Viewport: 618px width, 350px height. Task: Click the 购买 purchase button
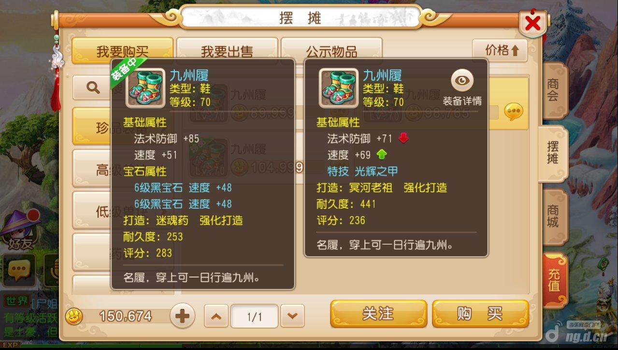[480, 314]
